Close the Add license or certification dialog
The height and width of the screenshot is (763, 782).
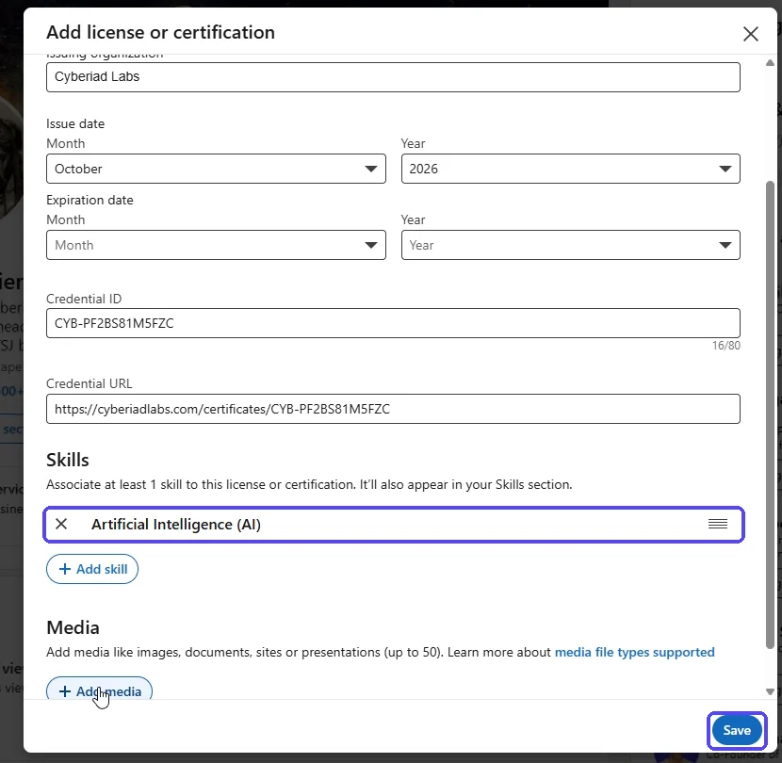pyautogui.click(x=751, y=34)
